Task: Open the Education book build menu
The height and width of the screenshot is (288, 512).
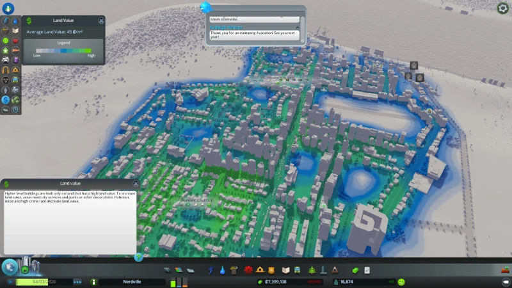Action: [x=285, y=270]
